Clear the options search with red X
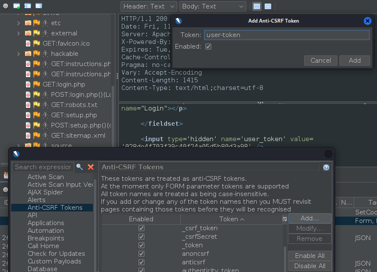 click(x=91, y=167)
